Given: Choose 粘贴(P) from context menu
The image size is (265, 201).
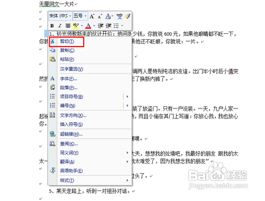Looking at the screenshot, I should click(90, 59).
